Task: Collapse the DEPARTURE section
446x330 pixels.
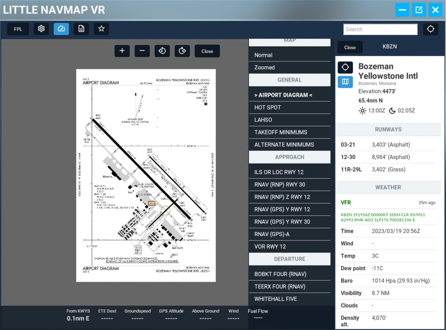Action: (x=288, y=258)
